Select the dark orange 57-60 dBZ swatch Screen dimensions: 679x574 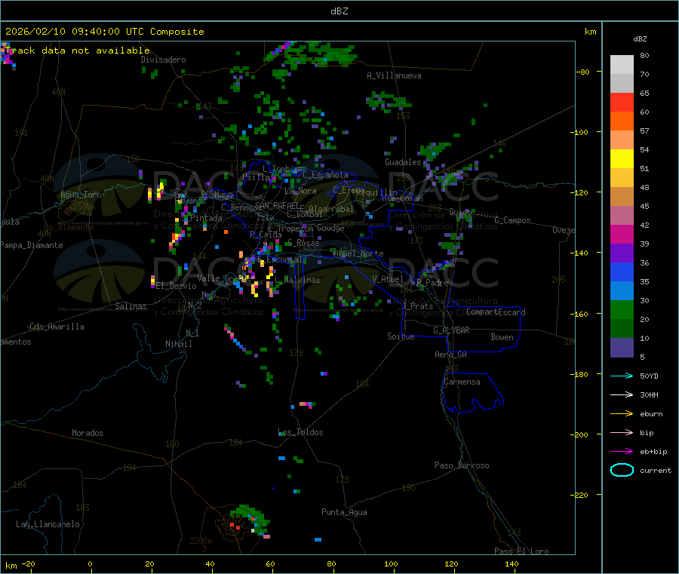[622, 121]
